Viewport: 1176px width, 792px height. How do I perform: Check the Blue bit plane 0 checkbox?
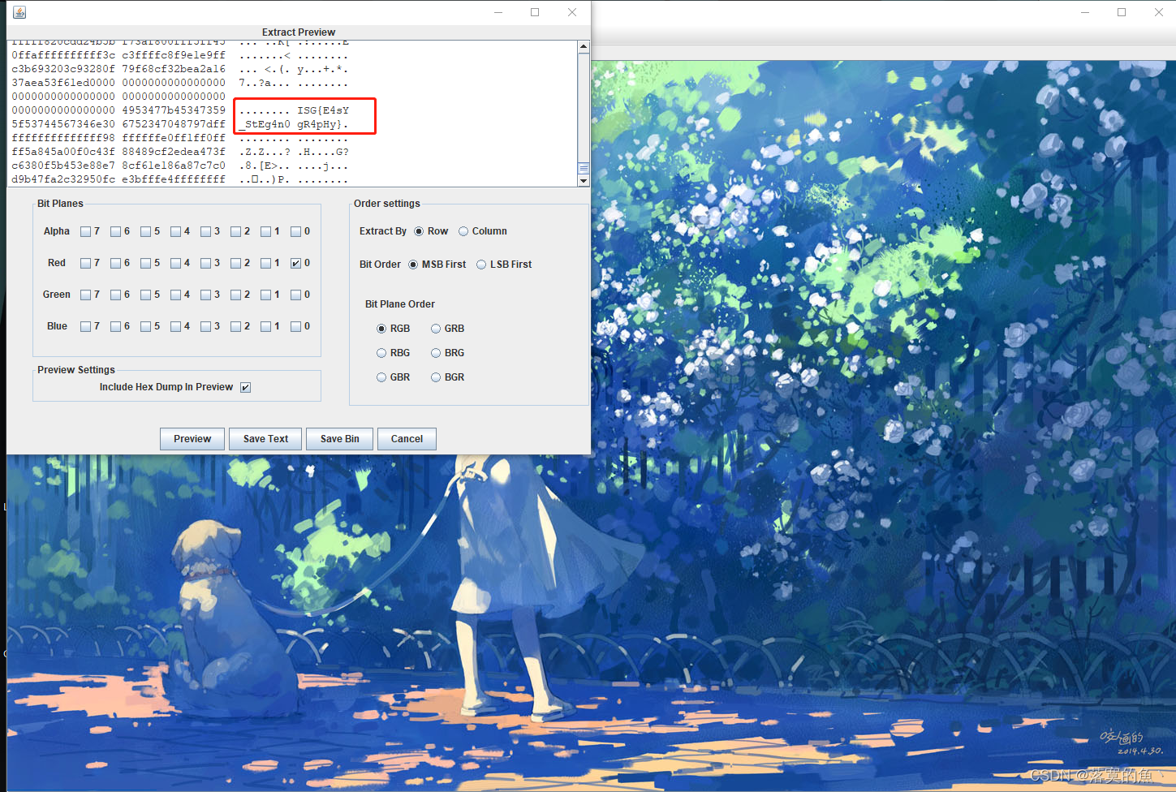pos(296,326)
